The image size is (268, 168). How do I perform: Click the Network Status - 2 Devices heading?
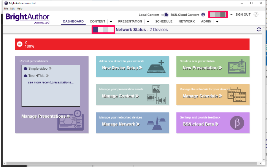point(142,30)
